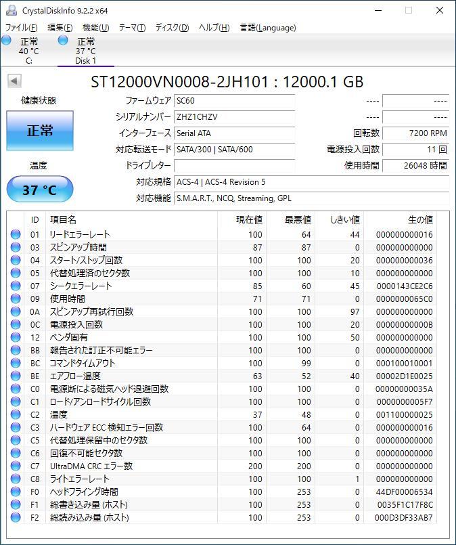Click the status orb in row F0 ヘッドフライング時間
The width and height of the screenshot is (456, 545).
click(x=16, y=492)
